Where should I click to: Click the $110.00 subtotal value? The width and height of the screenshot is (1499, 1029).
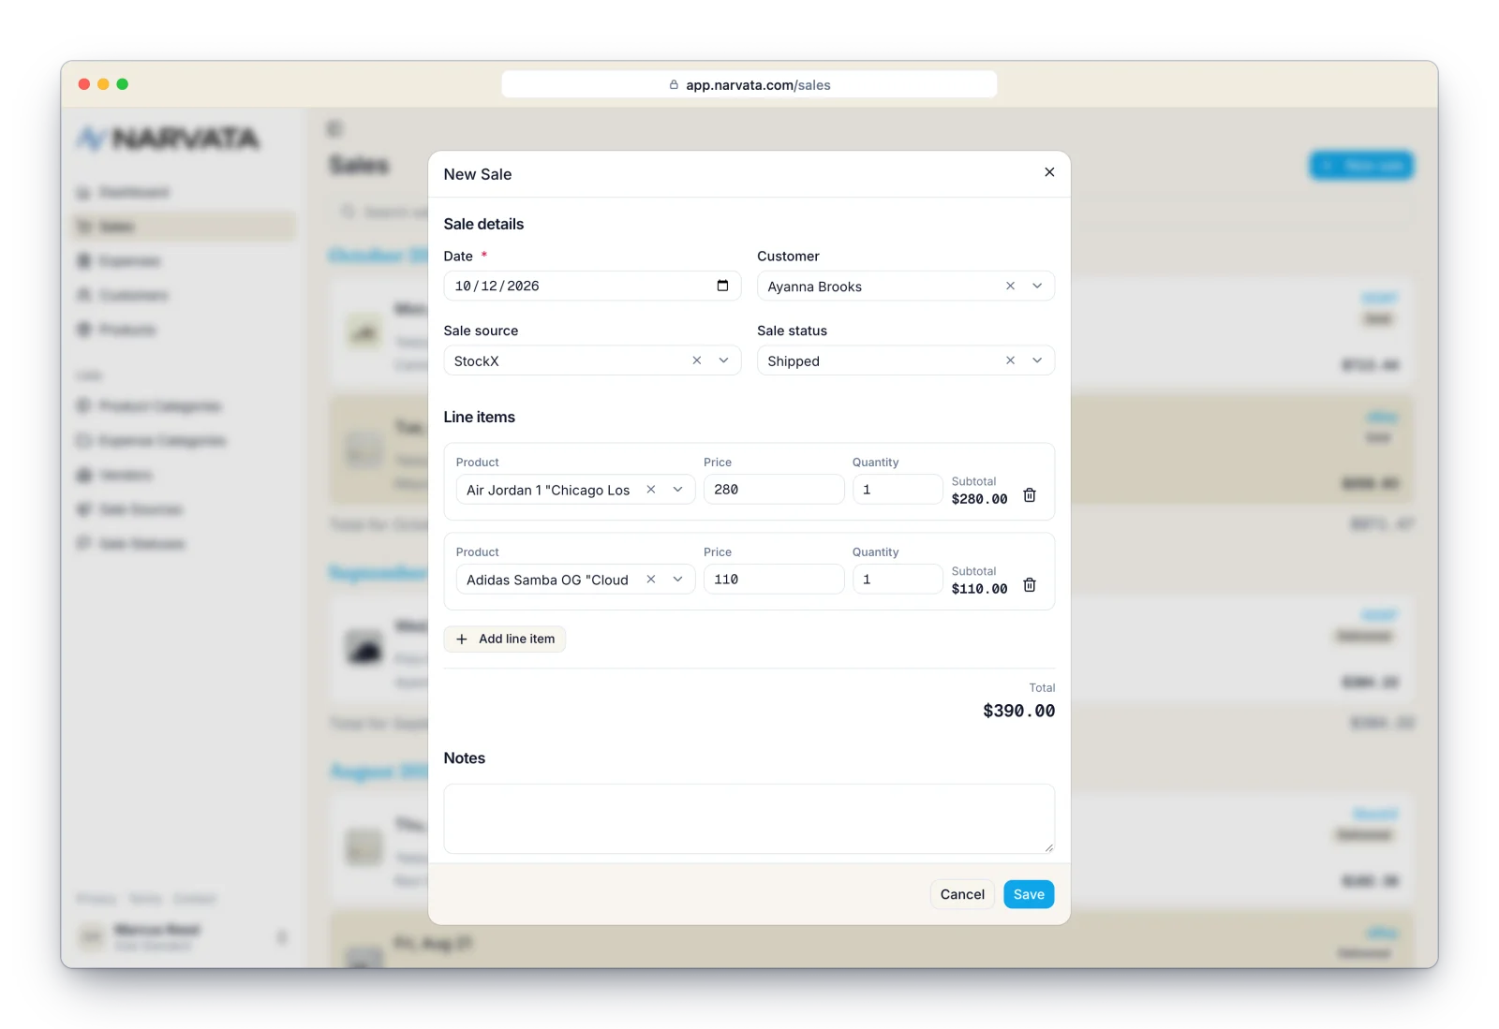(979, 589)
